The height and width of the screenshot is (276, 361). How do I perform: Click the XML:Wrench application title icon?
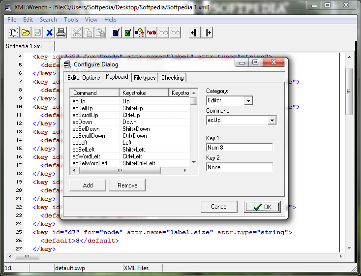click(x=8, y=7)
